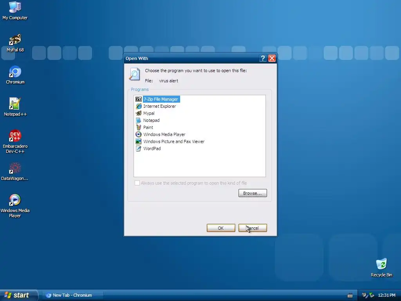Select 'Windows Media Player' list entry
401x301 pixels.
pos(164,134)
